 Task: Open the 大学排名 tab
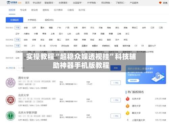click(32, 20)
